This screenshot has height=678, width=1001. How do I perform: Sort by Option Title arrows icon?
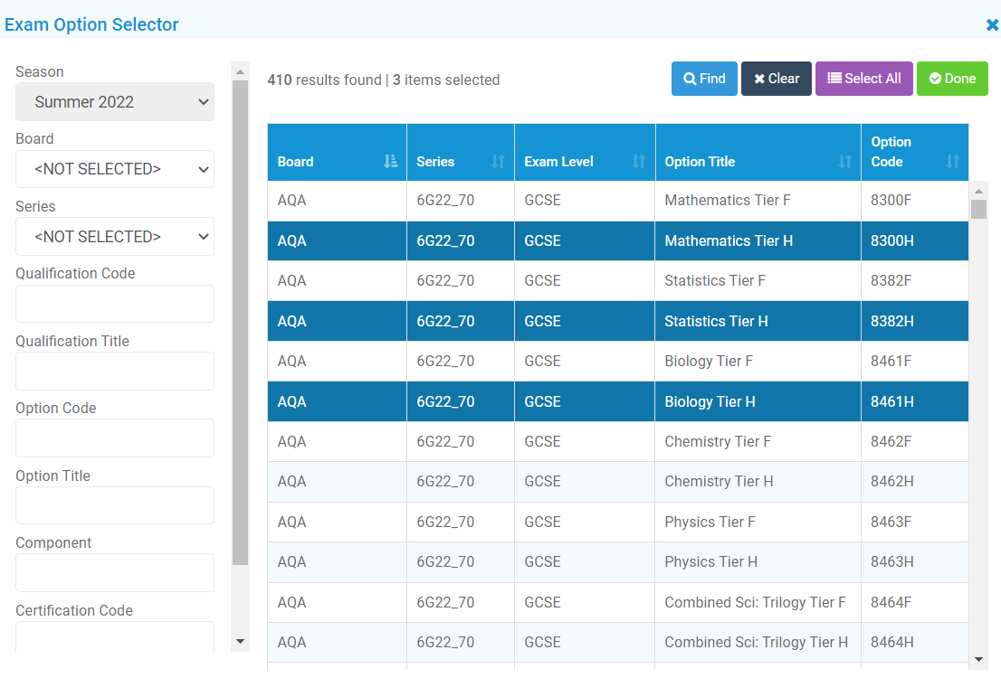point(844,162)
